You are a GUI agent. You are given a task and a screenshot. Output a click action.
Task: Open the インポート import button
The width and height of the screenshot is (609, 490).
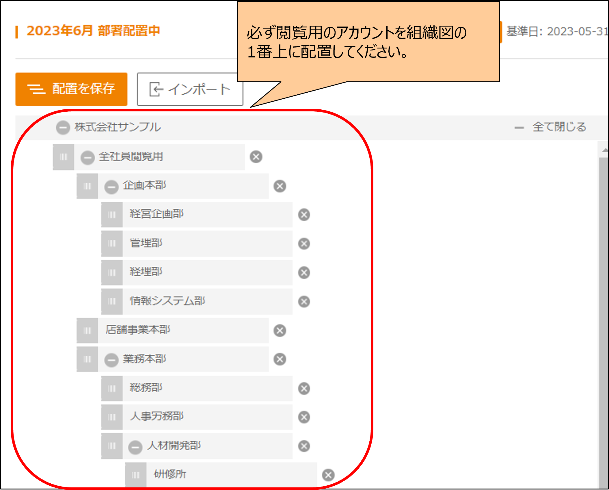190,89
